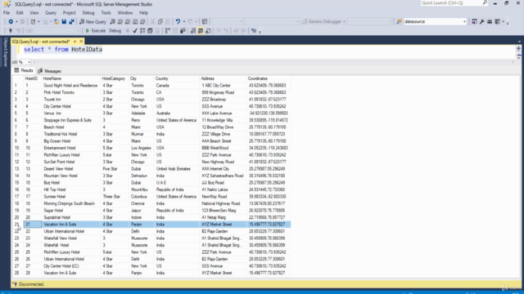The height and width of the screenshot is (294, 524).
Task: Open the zoom 100 % dropdown
Action: [29, 62]
